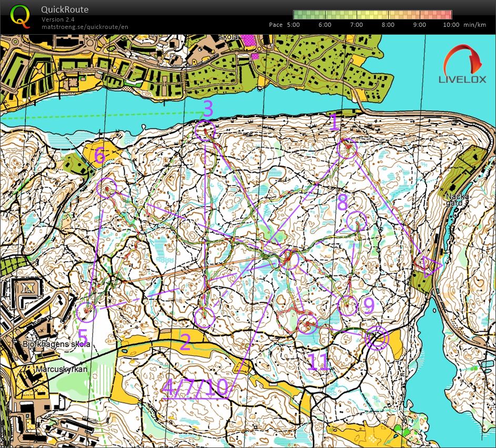496x448 pixels.
Task: Select the control 3 circle on map
Action: (x=205, y=130)
